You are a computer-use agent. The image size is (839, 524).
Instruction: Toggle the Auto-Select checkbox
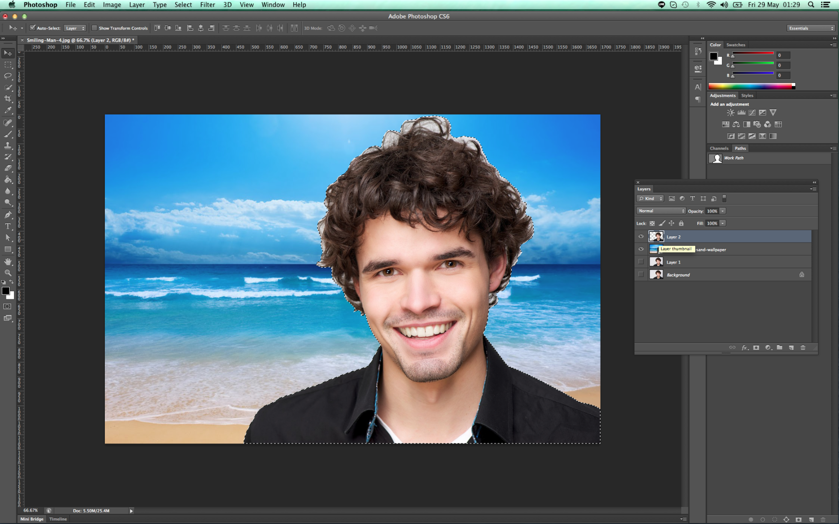tap(33, 28)
